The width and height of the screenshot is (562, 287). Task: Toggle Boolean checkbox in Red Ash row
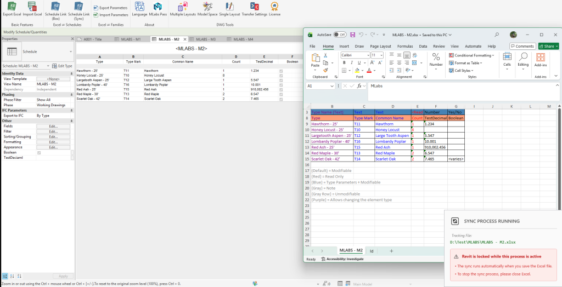(x=281, y=89)
